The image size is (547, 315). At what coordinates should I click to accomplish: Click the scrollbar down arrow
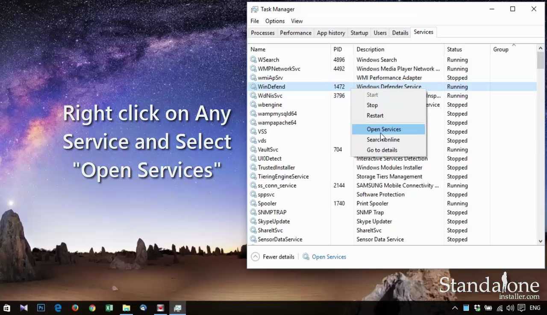click(541, 241)
